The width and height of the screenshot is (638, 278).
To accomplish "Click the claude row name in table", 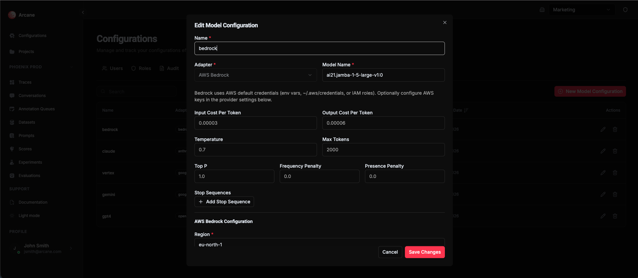I will coord(109,151).
